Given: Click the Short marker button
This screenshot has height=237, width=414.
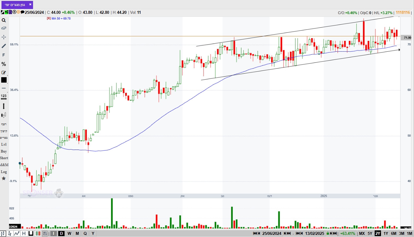Looking at the screenshot, I should pos(4,158).
